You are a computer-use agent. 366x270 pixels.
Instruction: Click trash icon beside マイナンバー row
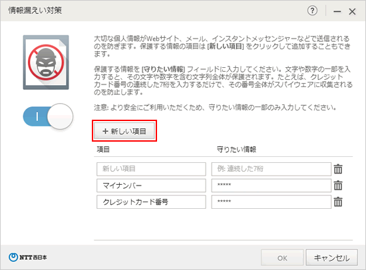pos(338,186)
